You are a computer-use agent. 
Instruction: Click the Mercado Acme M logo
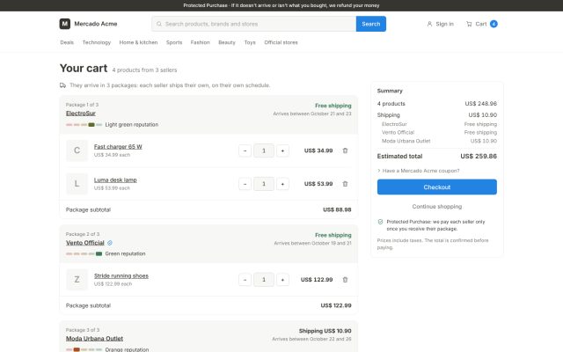(x=64, y=24)
